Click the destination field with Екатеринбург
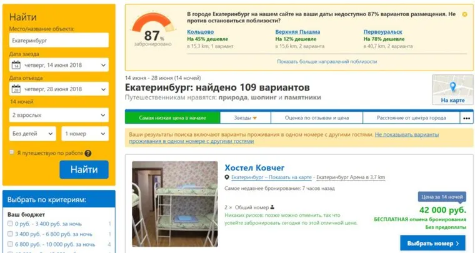Viewport: 475px width, 253px height. coord(59,40)
